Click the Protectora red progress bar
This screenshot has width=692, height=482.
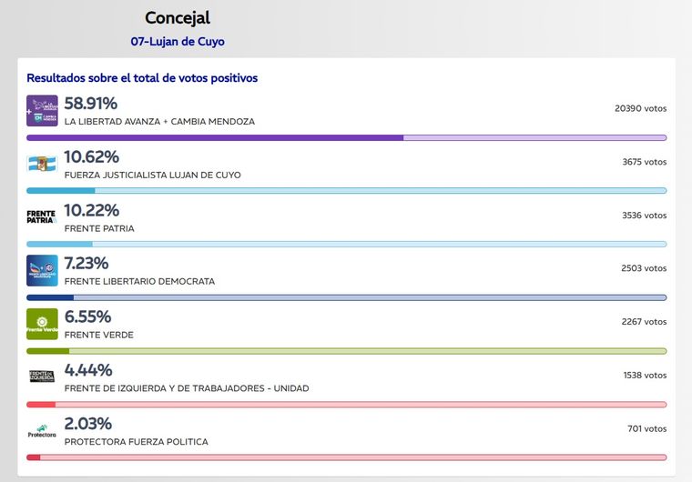coord(346,457)
